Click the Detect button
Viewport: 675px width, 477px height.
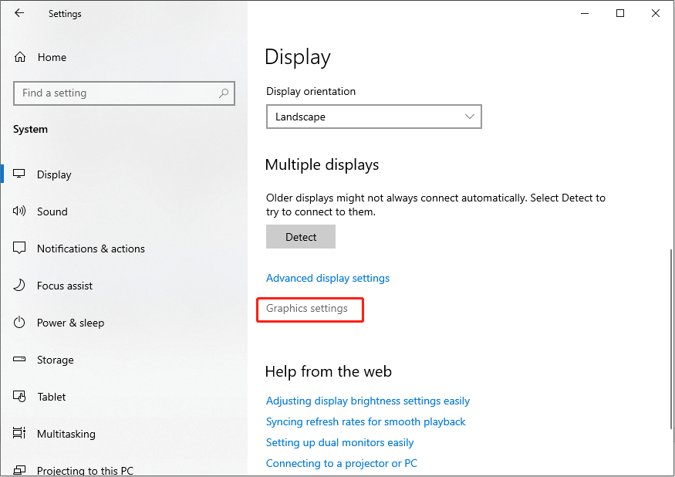pos(301,236)
